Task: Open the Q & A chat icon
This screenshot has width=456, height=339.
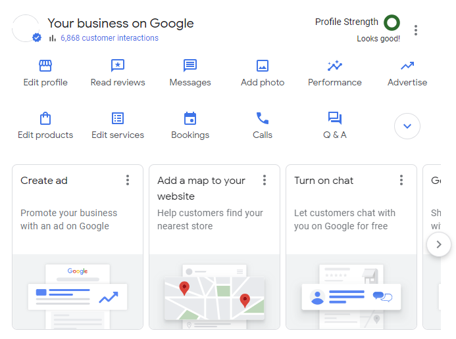Action: tap(335, 118)
